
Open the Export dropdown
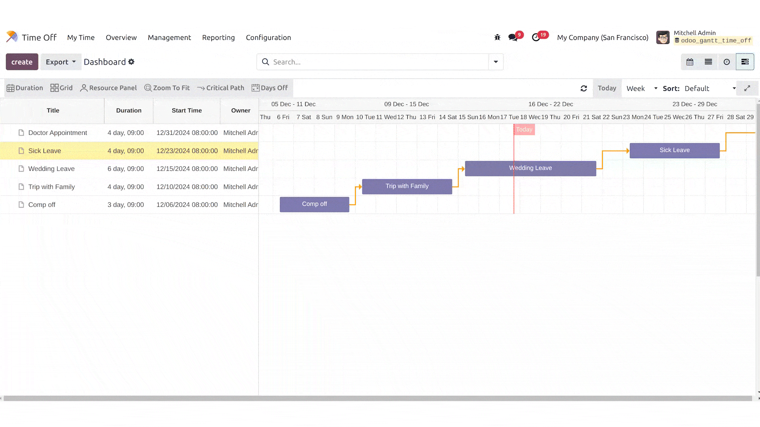[x=61, y=62]
